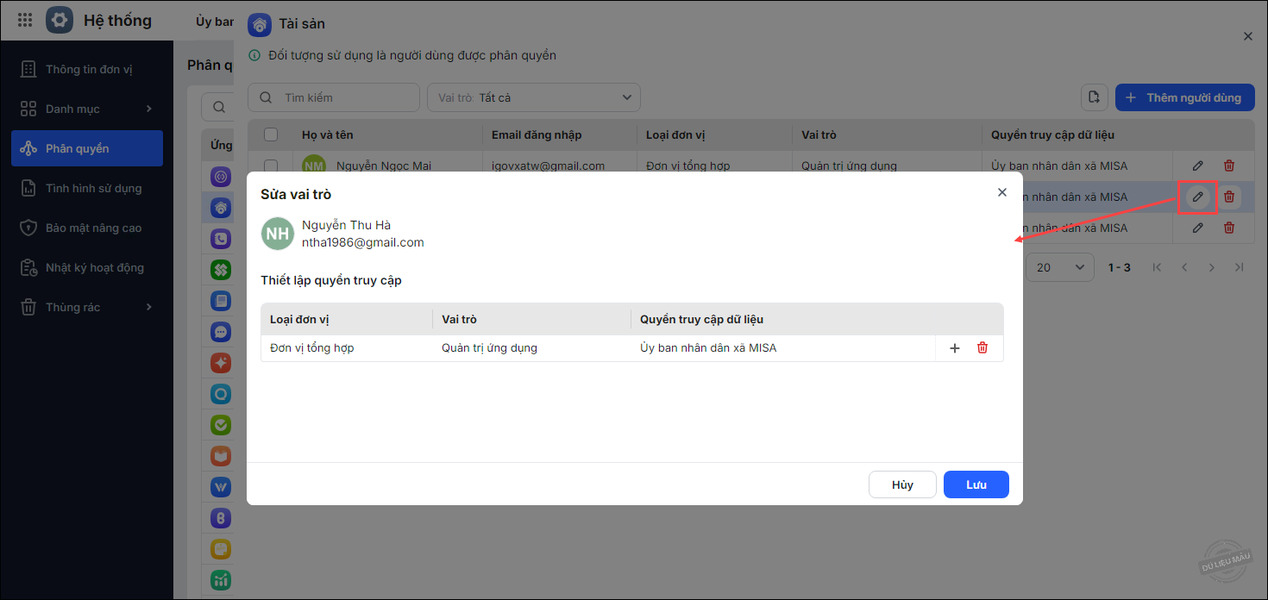Screen dimensions: 1268x600
Task: Delete the Đơn vị tổng hợp access row
Action: click(x=982, y=348)
